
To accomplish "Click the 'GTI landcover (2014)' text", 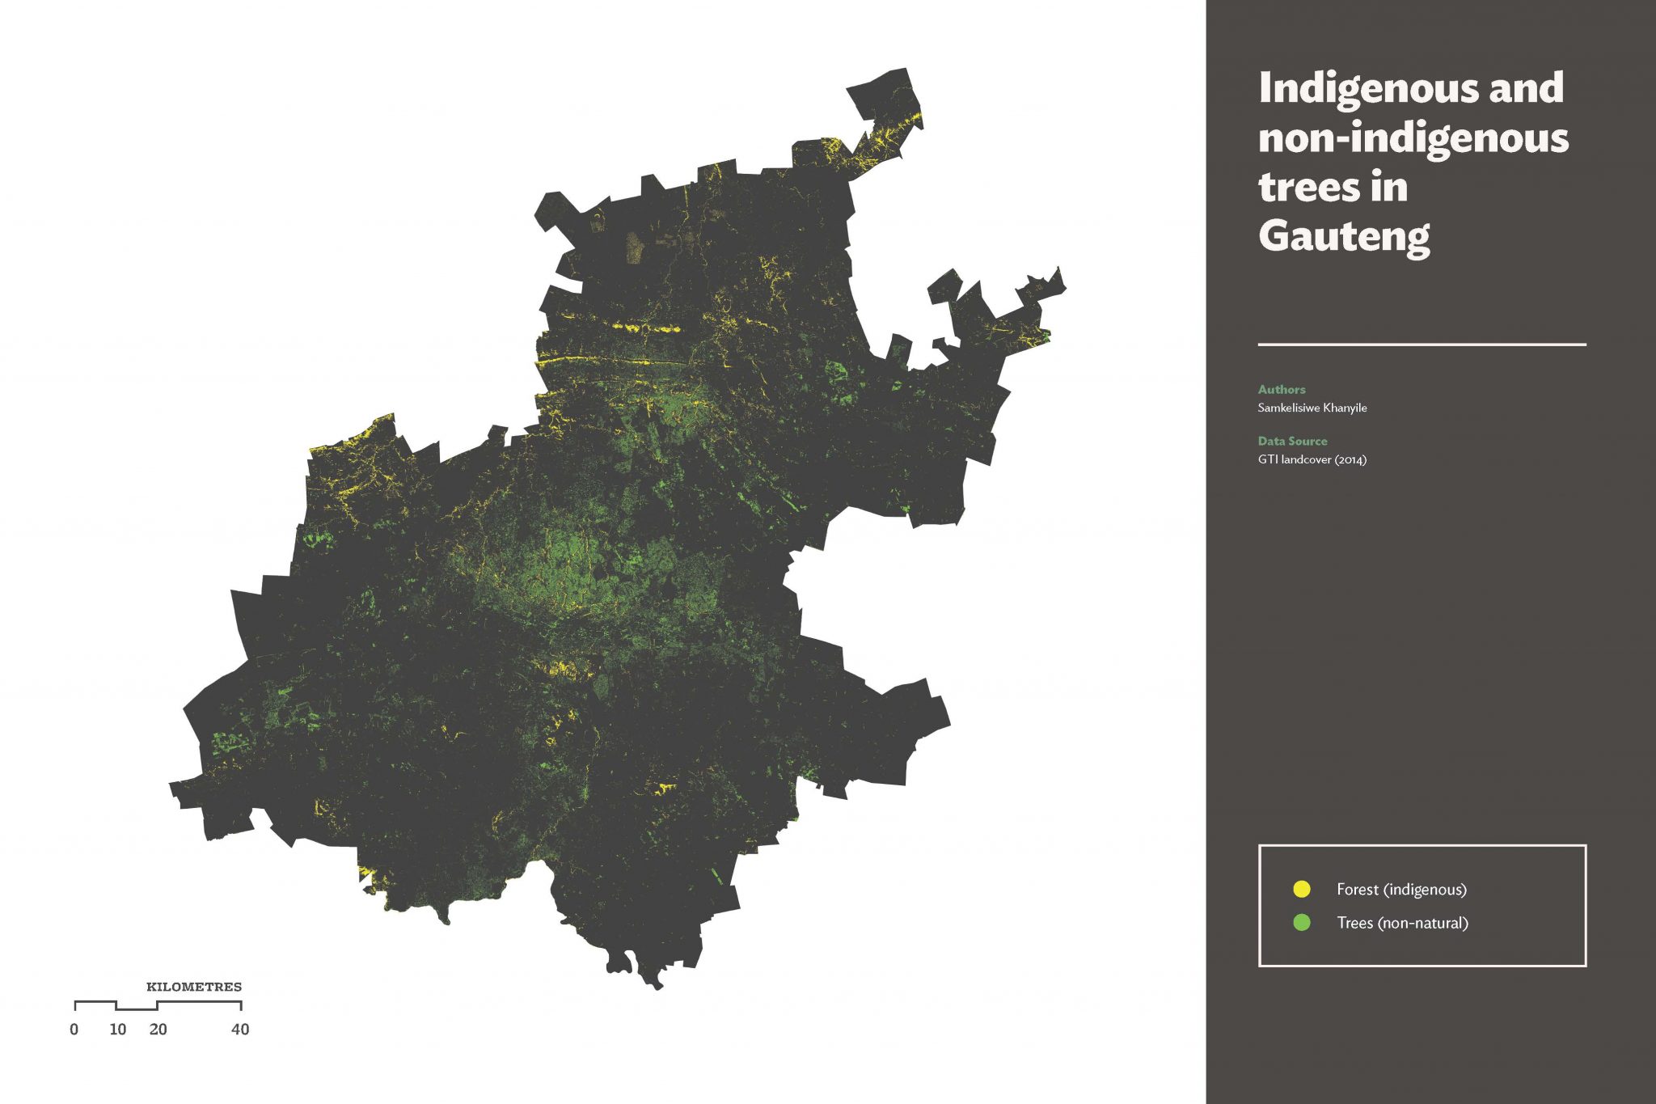I will click(x=1312, y=459).
